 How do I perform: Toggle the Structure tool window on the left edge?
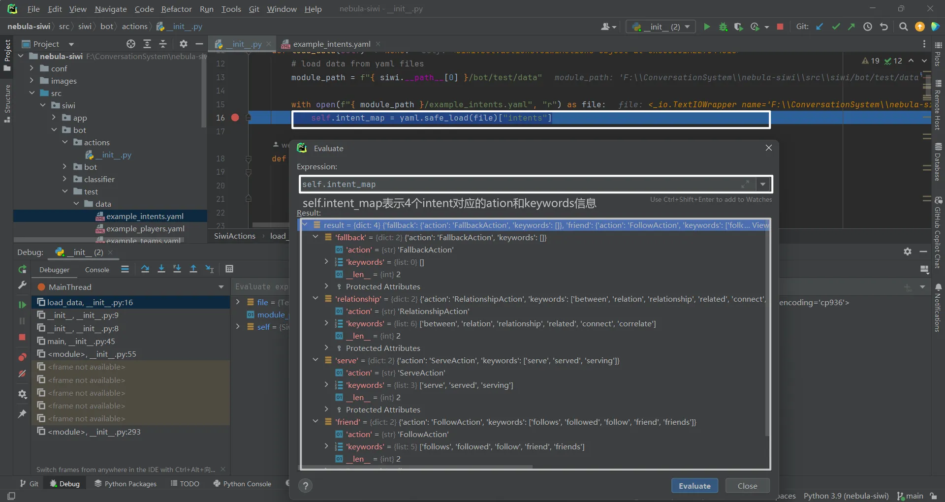point(7,104)
